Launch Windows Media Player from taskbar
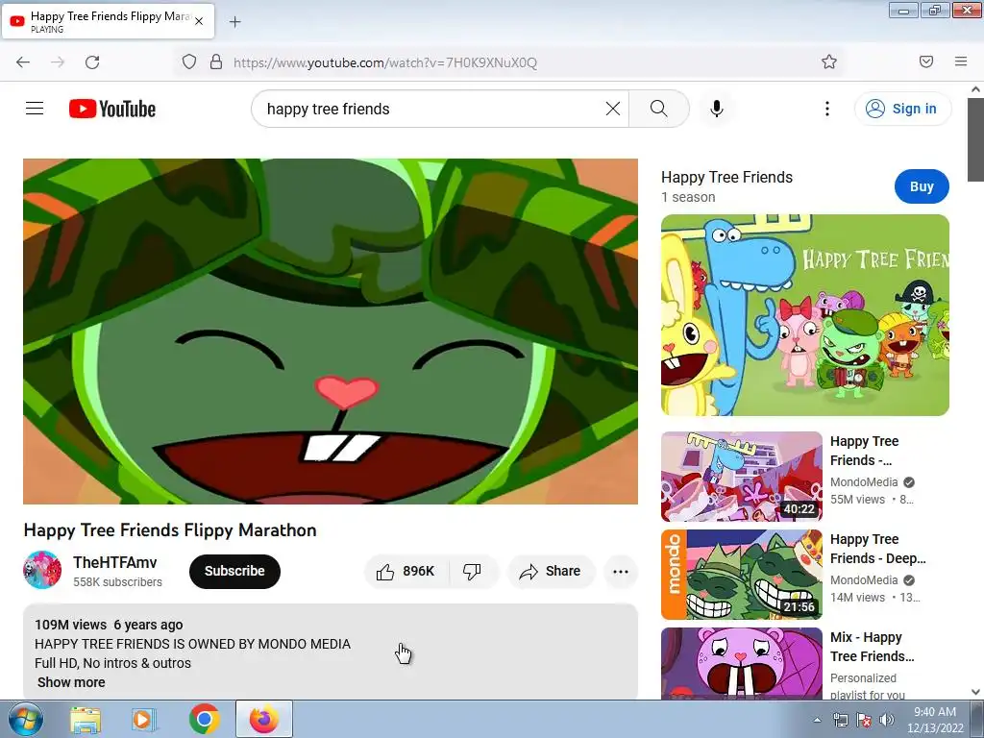The height and width of the screenshot is (738, 984). 144,719
